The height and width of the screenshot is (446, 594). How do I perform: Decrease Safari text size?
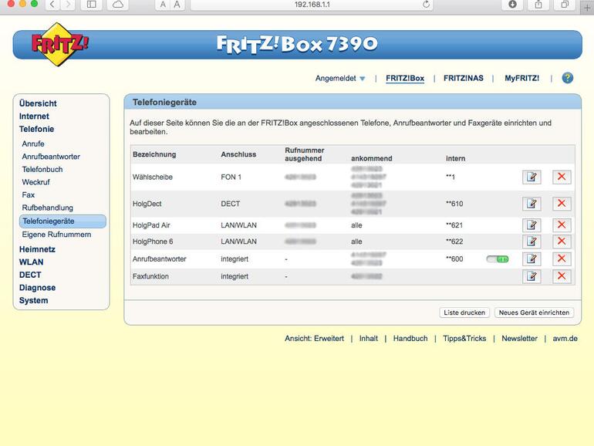163,5
